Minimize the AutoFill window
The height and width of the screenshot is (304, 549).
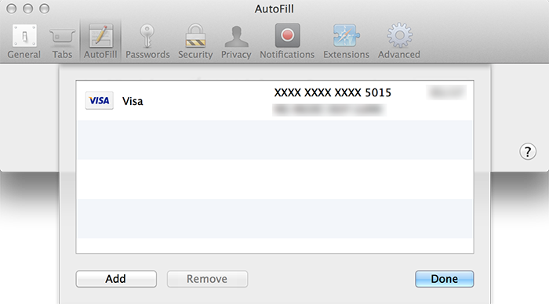point(28,9)
